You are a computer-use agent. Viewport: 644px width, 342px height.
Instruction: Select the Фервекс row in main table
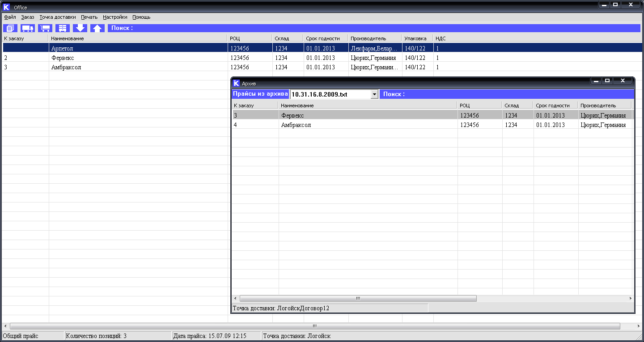(322, 58)
